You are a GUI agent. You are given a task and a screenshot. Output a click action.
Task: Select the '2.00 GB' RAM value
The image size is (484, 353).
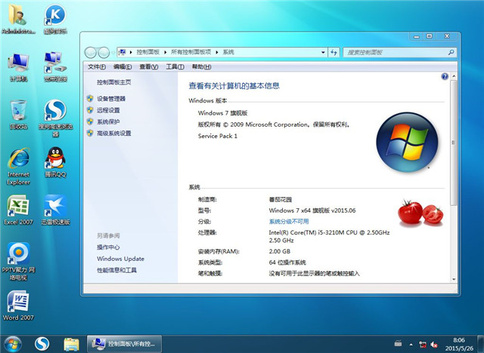[x=279, y=251]
